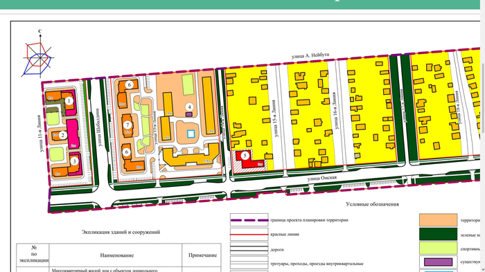Click the circled number 7 marker
This screenshot has width=485, height=272.
pos(127,125)
